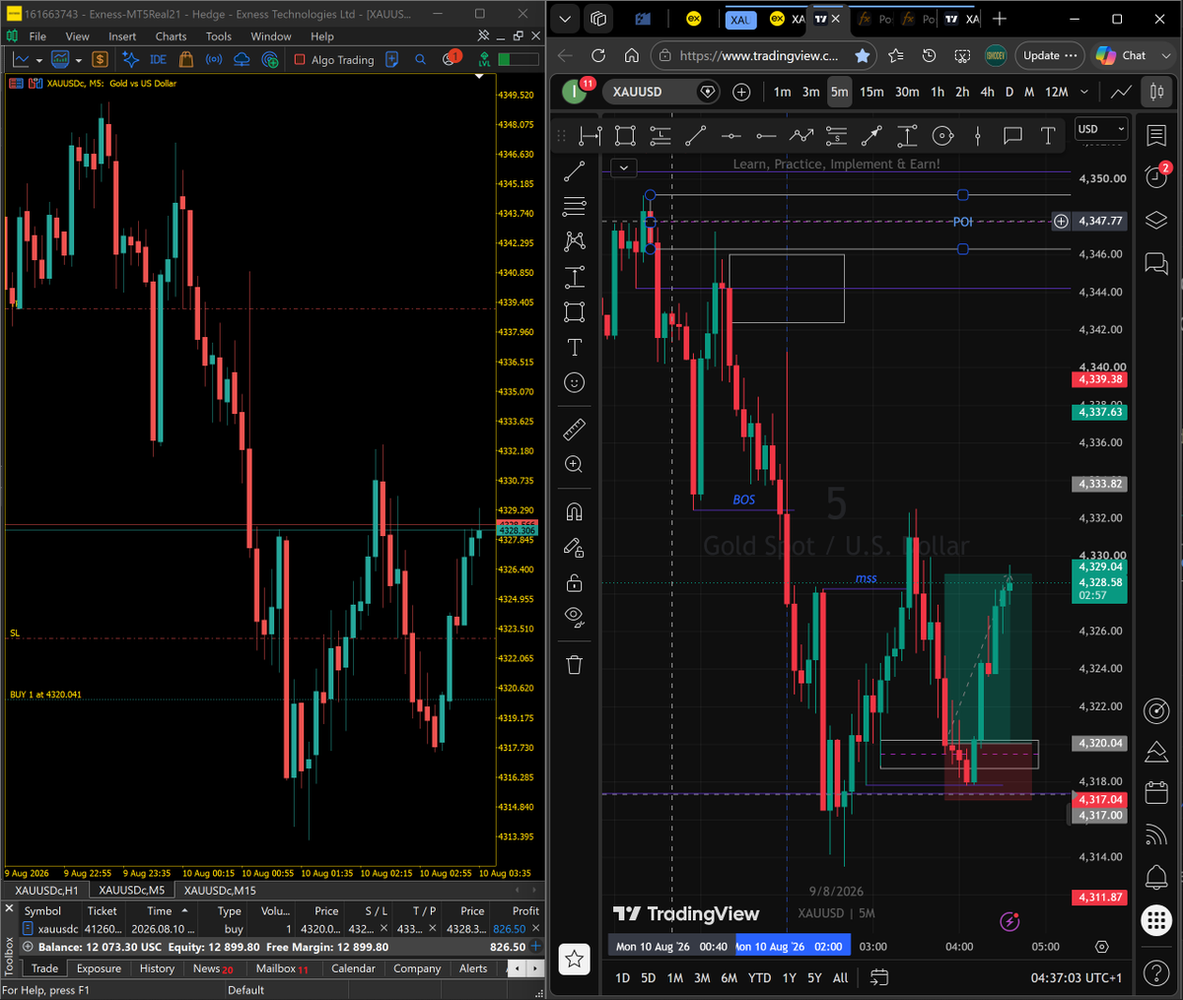The image size is (1183, 1000).
Task: Open the TradingView watchlist panel icon
Action: (x=1156, y=136)
